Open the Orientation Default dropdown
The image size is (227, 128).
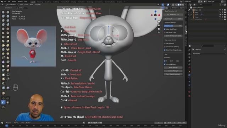(22, 8)
